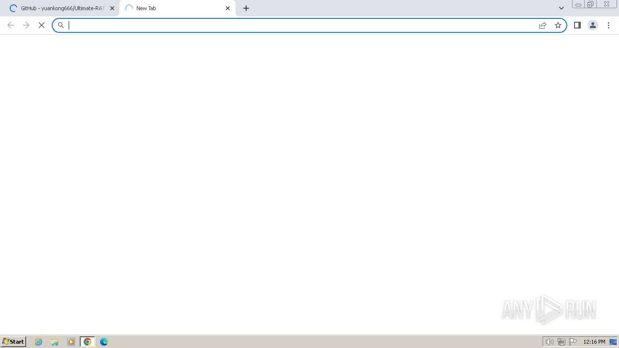Click the search magnifier icon
This screenshot has height=348, width=619.
[x=61, y=25]
